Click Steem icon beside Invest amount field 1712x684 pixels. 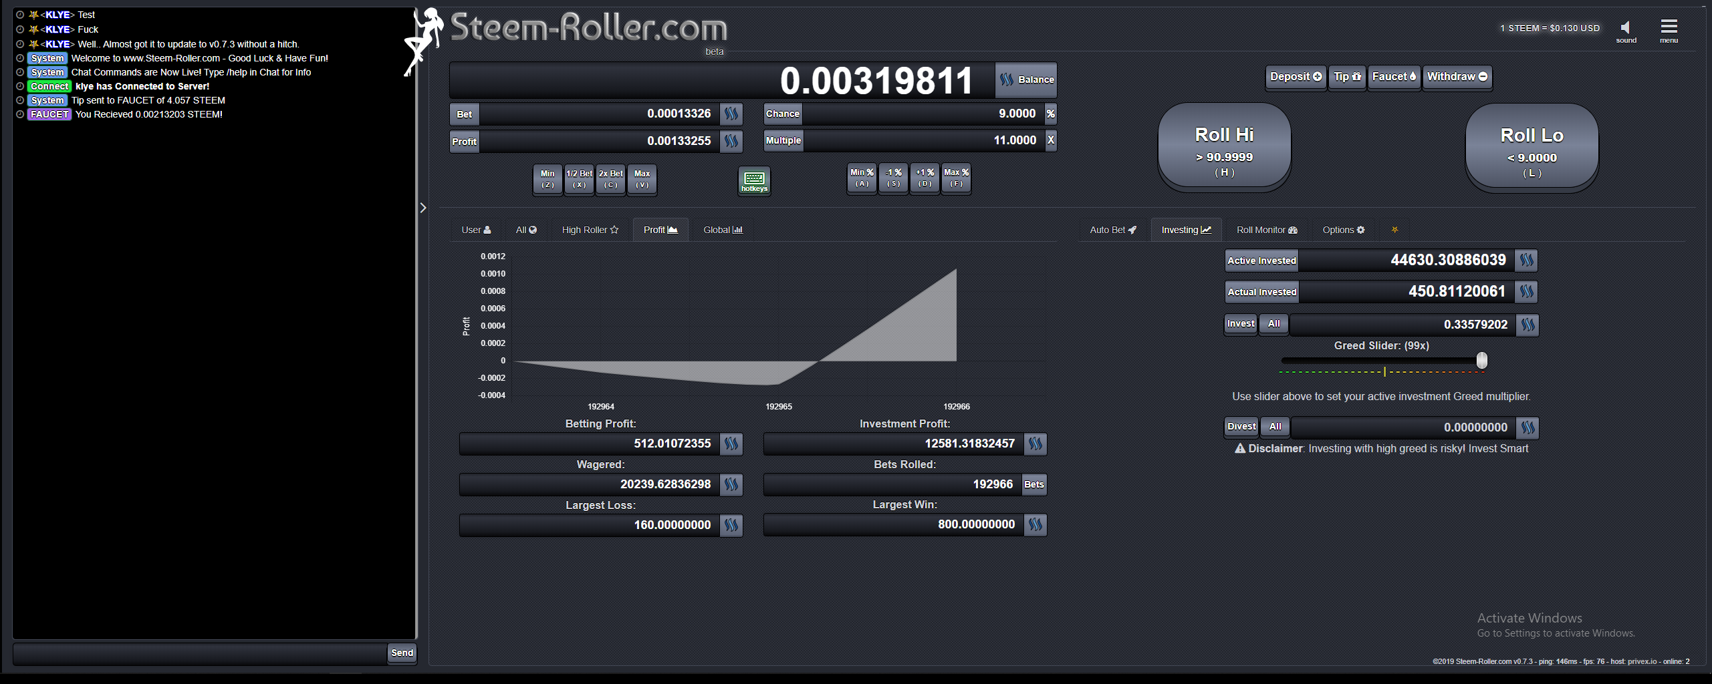(1527, 325)
